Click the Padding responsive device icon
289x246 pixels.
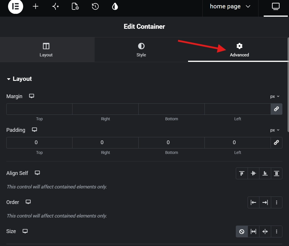(35, 130)
